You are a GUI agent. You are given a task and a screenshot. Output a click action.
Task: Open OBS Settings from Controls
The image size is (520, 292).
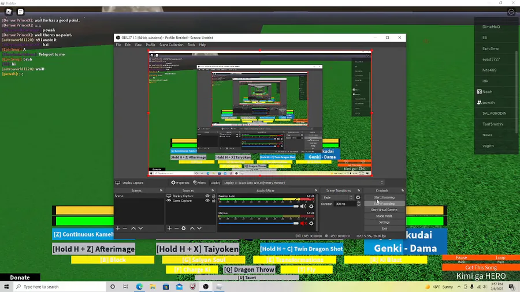pos(384,222)
